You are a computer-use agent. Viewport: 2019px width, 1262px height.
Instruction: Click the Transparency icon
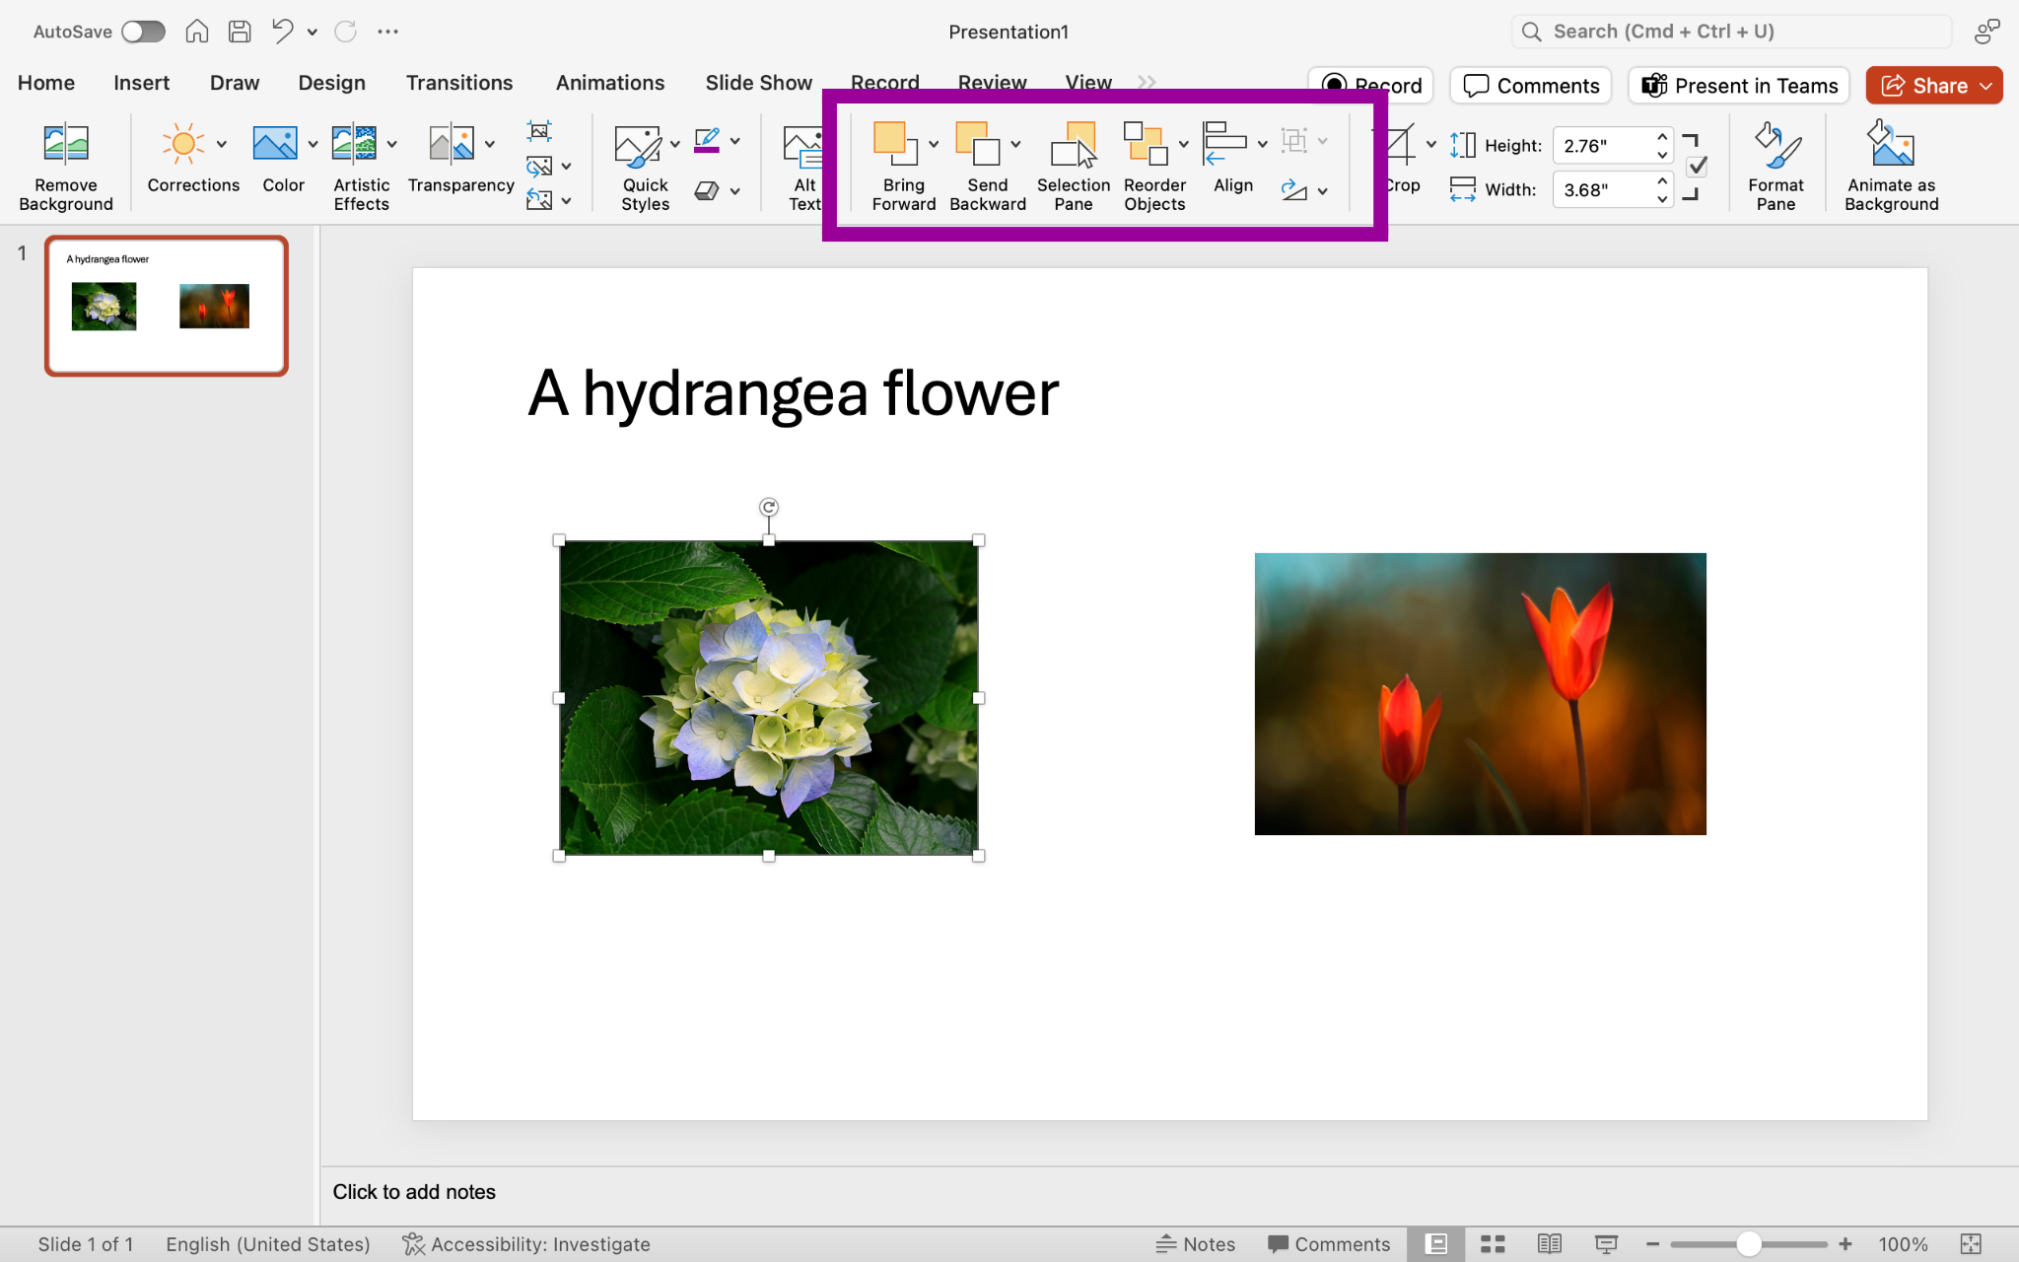click(452, 144)
